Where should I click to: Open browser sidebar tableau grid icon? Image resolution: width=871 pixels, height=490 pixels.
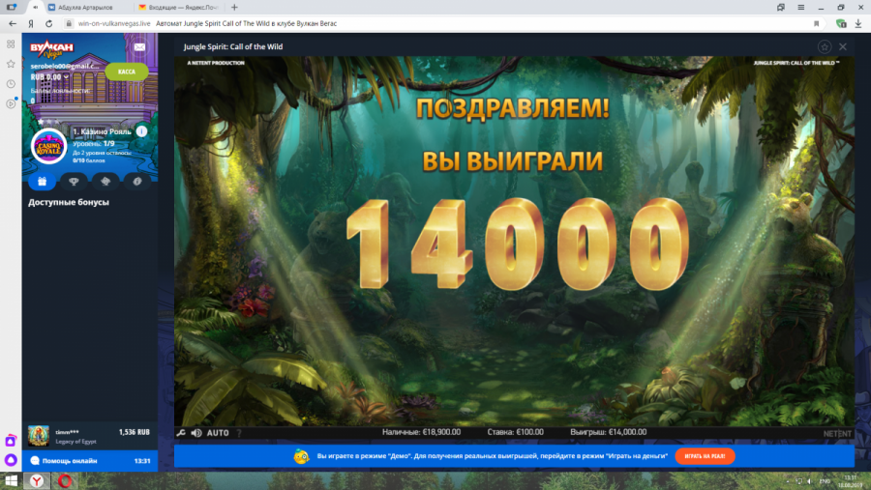11,43
